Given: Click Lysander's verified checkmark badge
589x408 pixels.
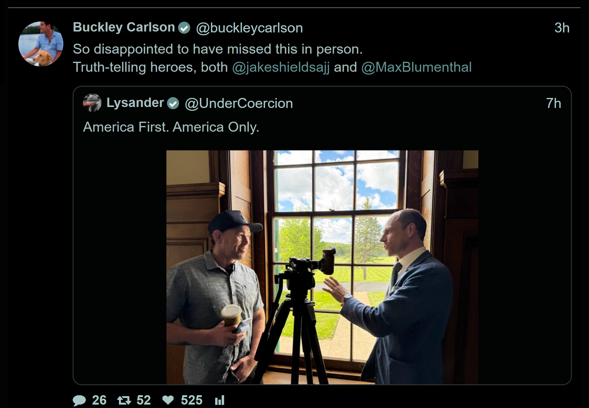Looking at the screenshot, I should pyautogui.click(x=173, y=103).
